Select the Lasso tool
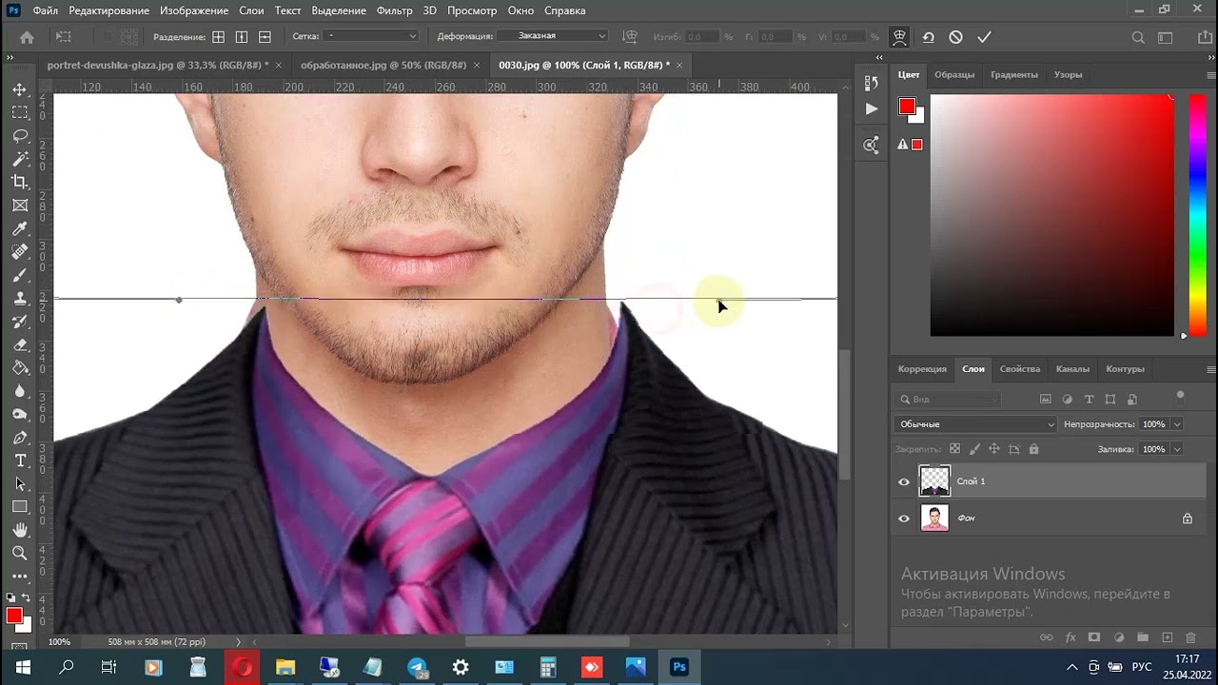1218x685 pixels. (19, 136)
